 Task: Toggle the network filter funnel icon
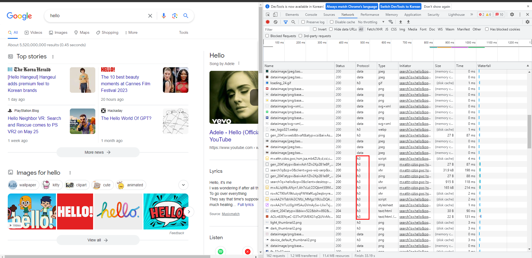286,22
